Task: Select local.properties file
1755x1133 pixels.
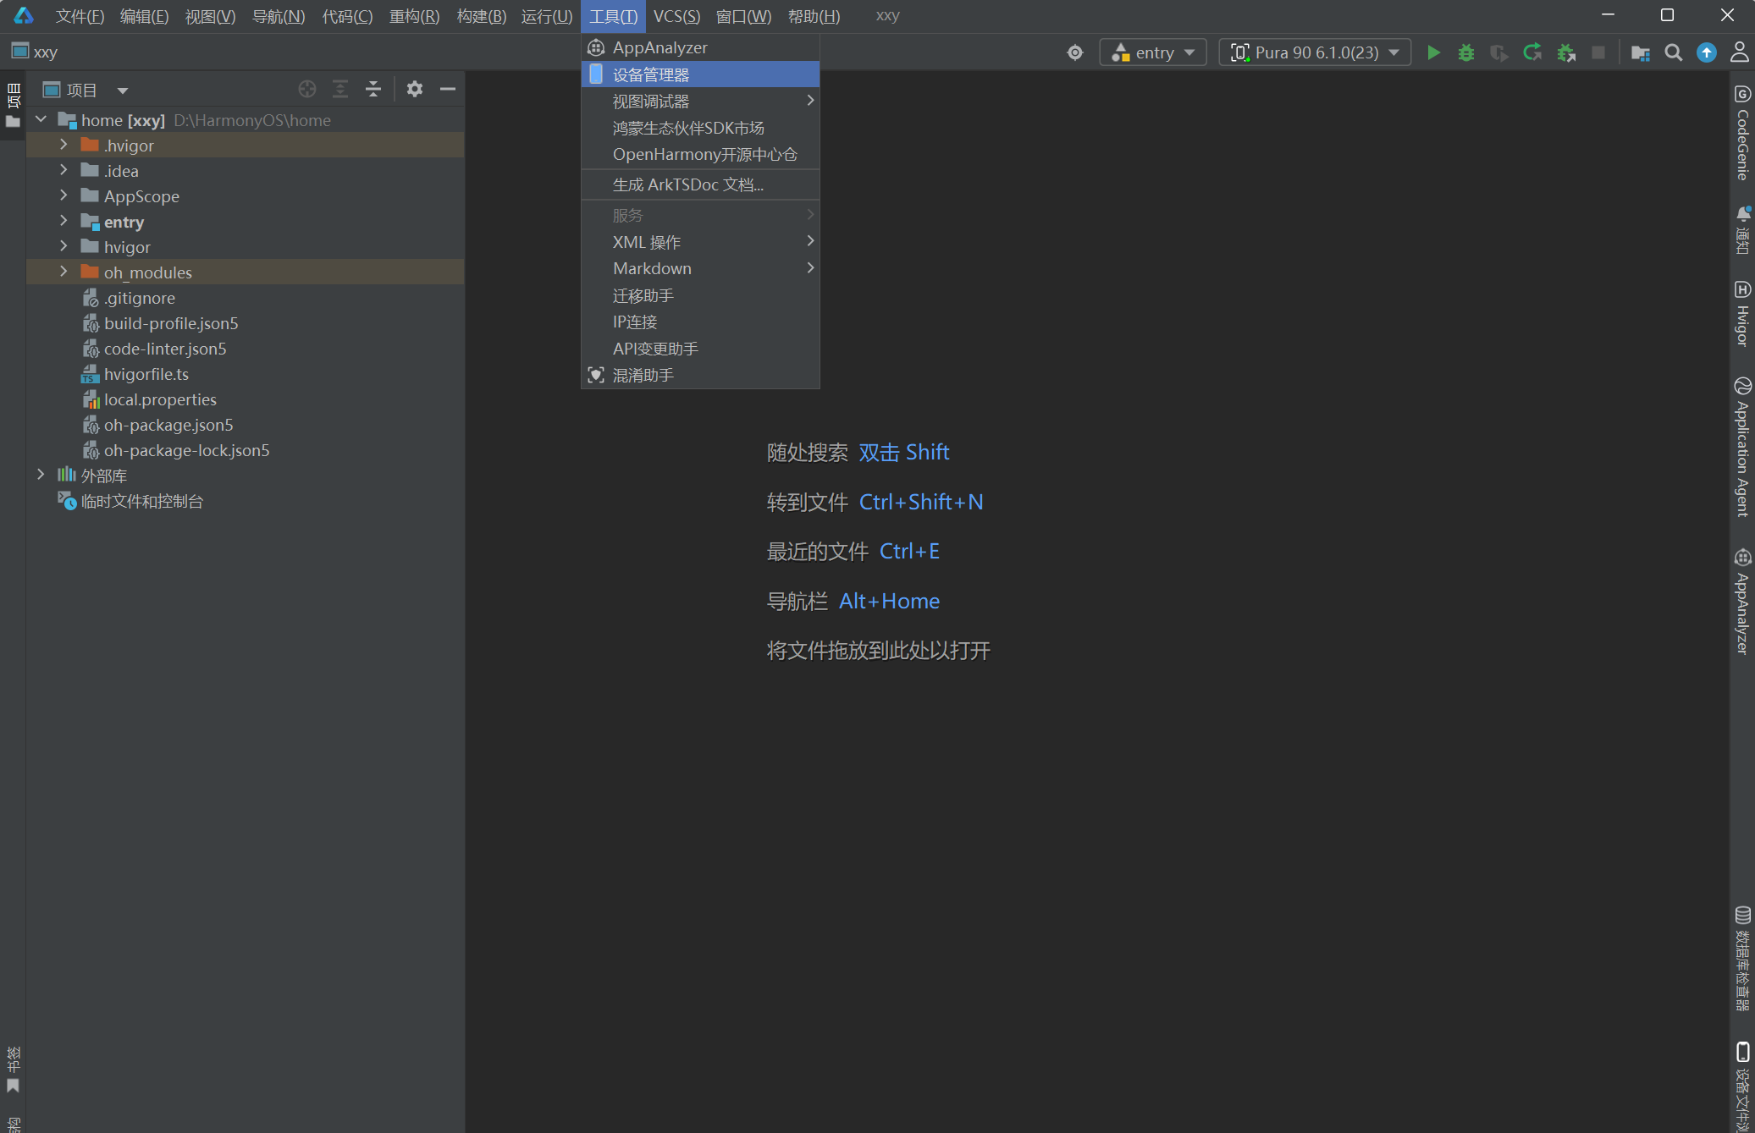Action: point(160,399)
